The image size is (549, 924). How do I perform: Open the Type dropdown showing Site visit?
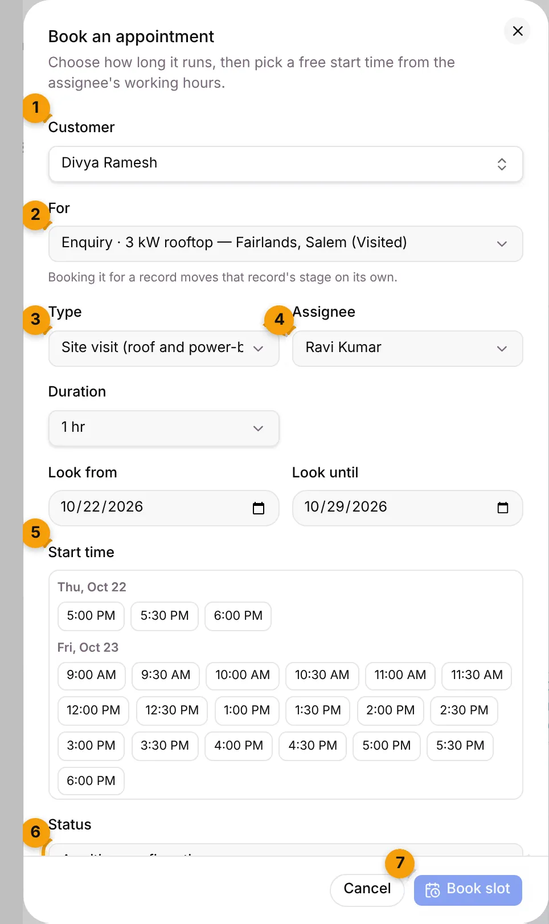(163, 349)
